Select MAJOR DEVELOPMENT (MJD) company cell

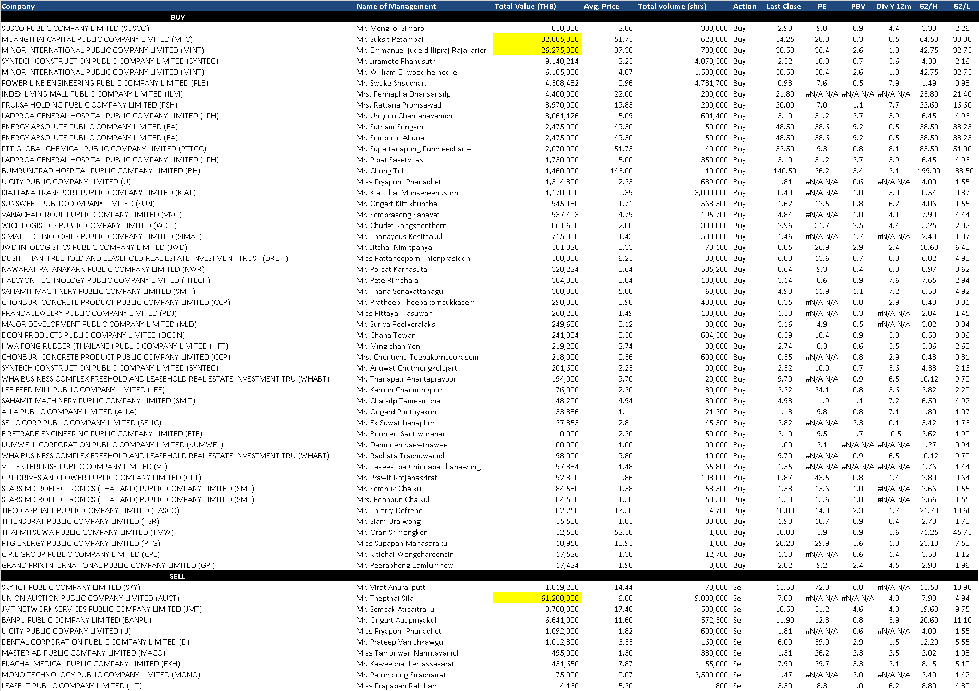click(x=99, y=324)
